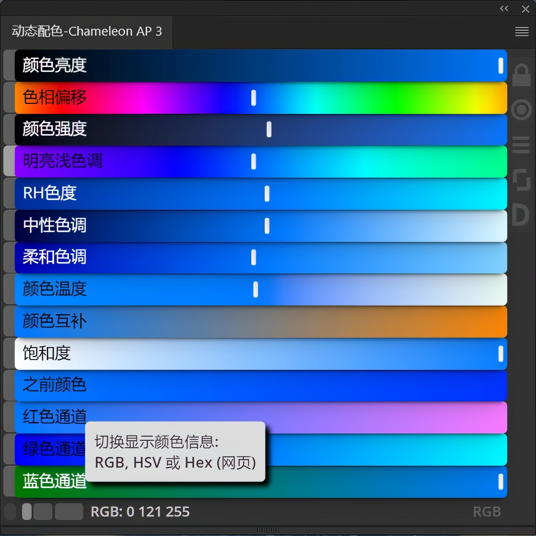The height and width of the screenshot is (536, 536).
Task: Click the grey tab left of 明亮浅色调
Action: click(x=9, y=161)
